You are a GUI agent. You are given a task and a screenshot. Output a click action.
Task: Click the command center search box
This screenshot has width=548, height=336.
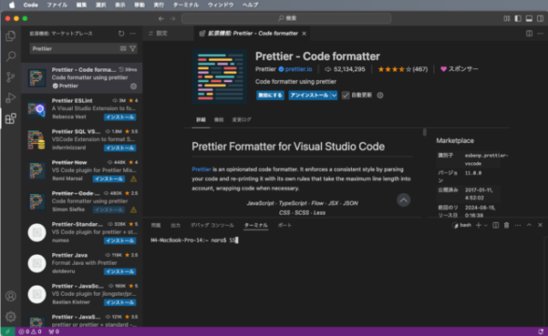click(287, 18)
